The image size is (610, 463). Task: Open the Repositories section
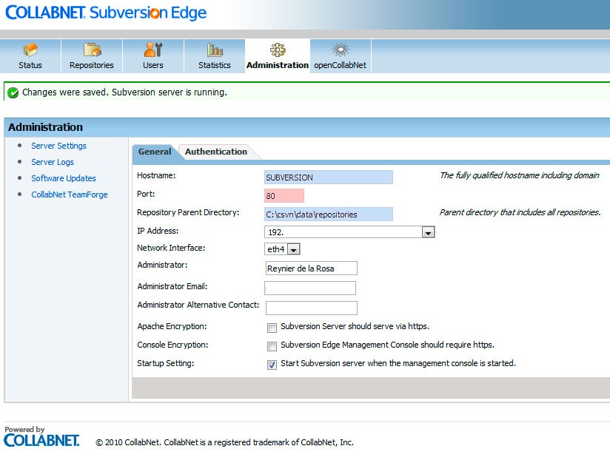91,55
